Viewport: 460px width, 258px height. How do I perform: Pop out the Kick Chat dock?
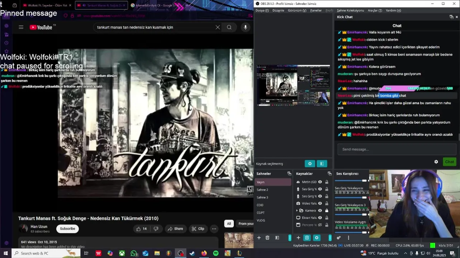tap(451, 17)
